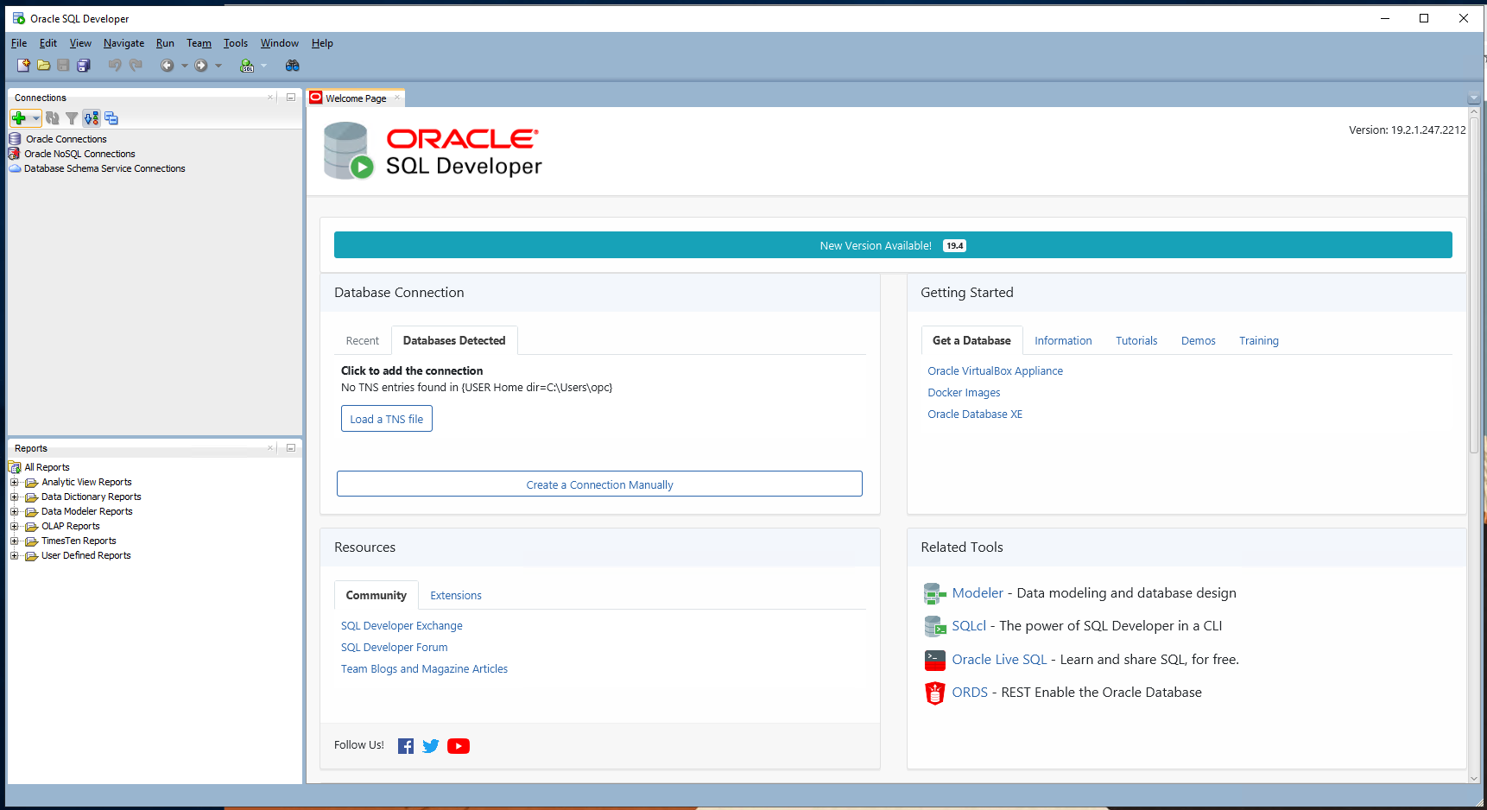Click the New Version Available banner
1487x810 pixels.
(893, 245)
